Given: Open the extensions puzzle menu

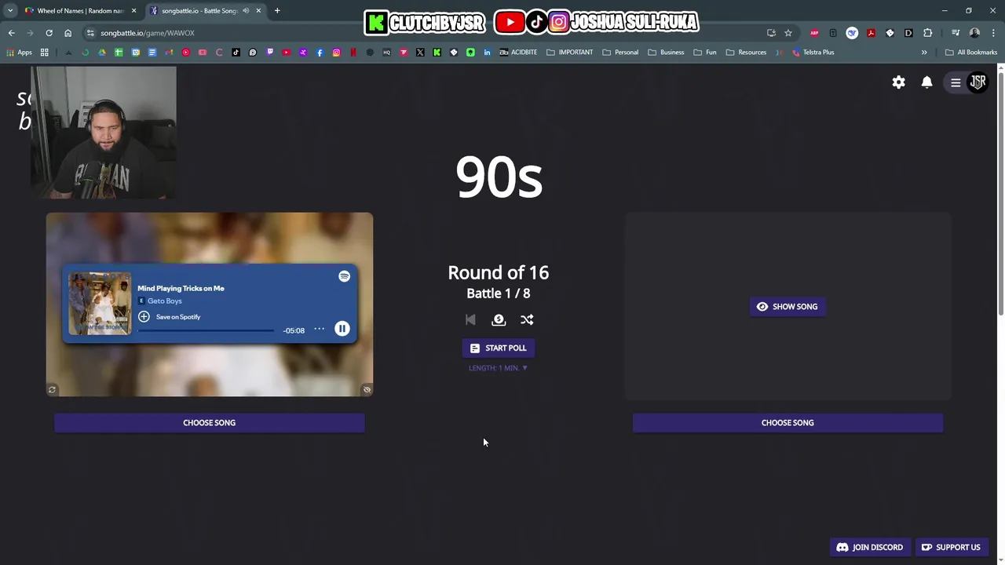Looking at the screenshot, I should pyautogui.click(x=927, y=33).
